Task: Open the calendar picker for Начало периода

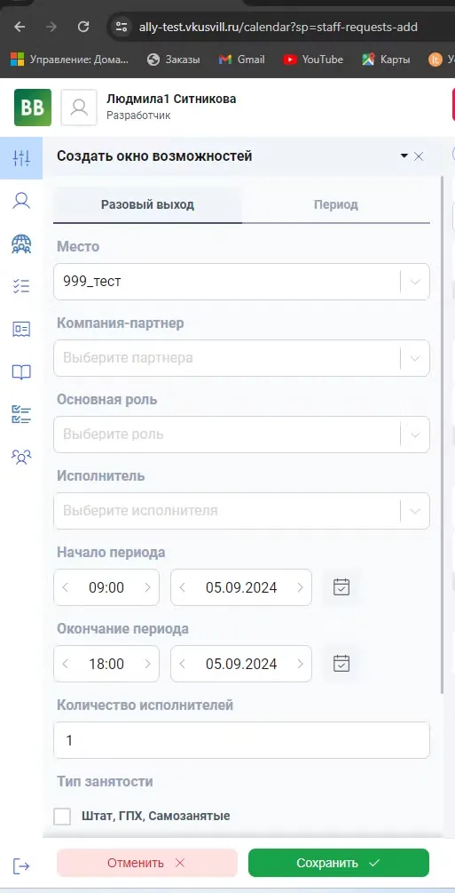Action: click(341, 587)
